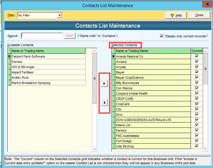Toggle Display only current records checkbox
Viewport: 213px width, 168px height.
pos(162,36)
